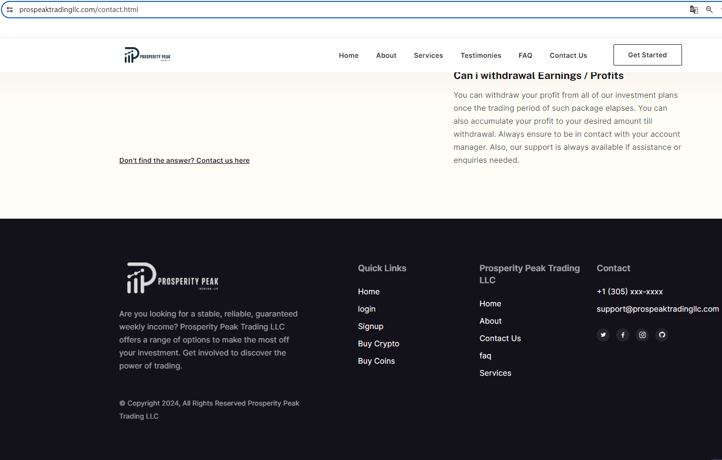Open the Instagram social icon

point(642,335)
